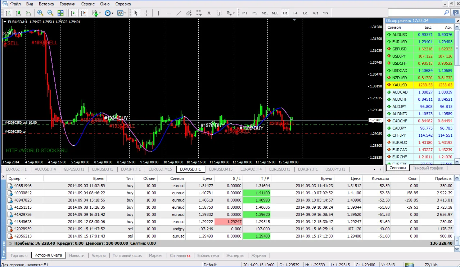Open the Графики menu
The width and height of the screenshot is (460, 267).
(x=67, y=4)
